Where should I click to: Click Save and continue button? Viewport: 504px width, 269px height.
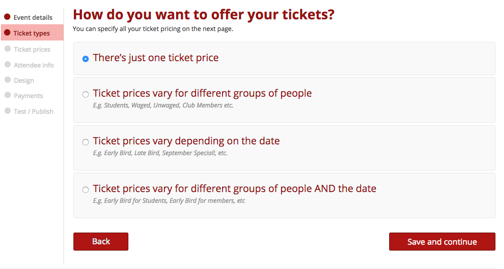click(x=442, y=242)
